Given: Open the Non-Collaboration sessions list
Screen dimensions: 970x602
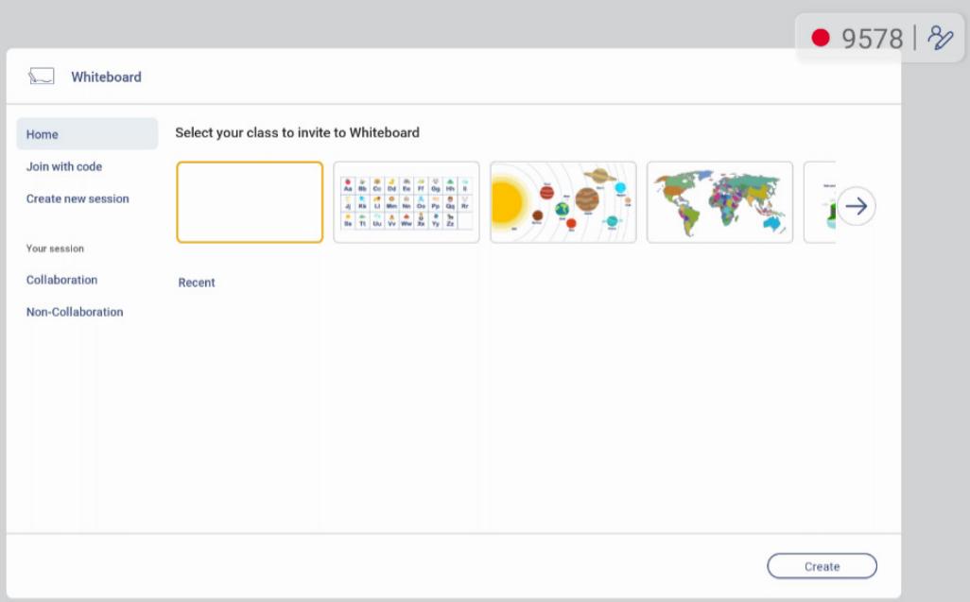Looking at the screenshot, I should click(75, 312).
